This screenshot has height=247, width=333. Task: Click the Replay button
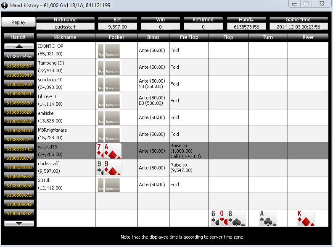tap(18, 22)
